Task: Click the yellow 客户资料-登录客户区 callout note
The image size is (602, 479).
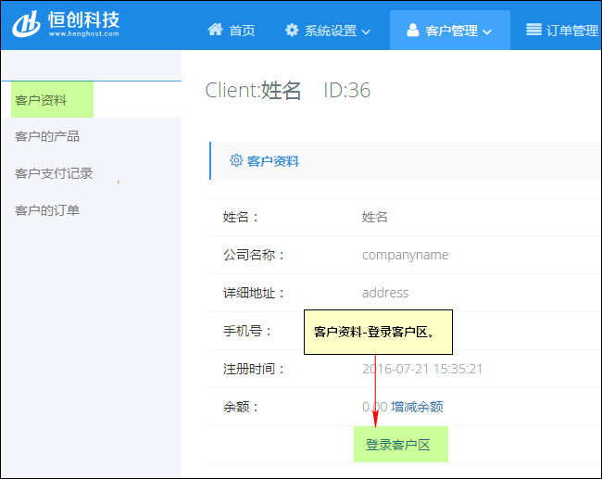Action: tap(378, 332)
